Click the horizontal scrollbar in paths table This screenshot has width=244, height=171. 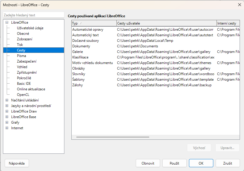coord(113,137)
